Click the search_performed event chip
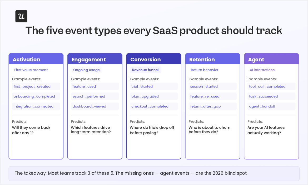 point(95,96)
